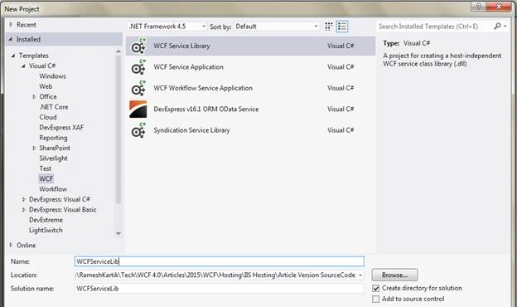The image size is (517, 307).
Task: Click the WCF Workflow Service Application icon
Action: click(x=138, y=88)
